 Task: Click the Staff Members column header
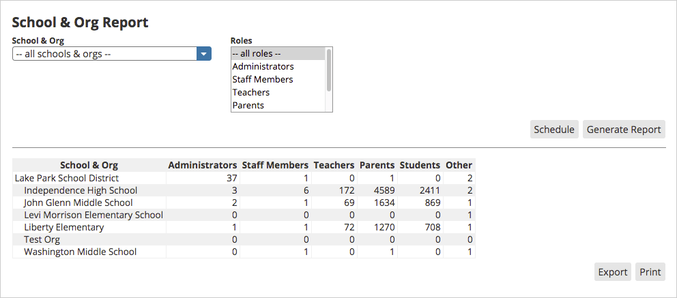point(276,165)
